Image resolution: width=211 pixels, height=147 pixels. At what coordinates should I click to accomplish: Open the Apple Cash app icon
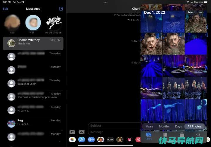[x=110, y=140]
